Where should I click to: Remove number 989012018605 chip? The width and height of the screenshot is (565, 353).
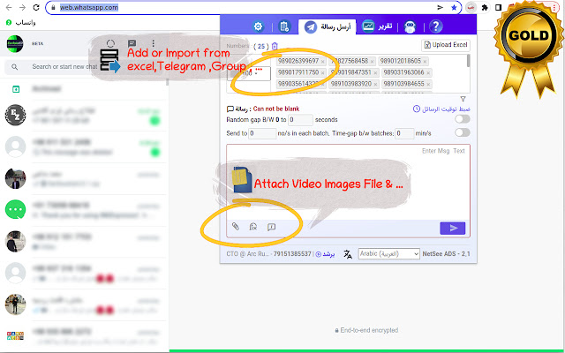pyautogui.click(x=425, y=62)
